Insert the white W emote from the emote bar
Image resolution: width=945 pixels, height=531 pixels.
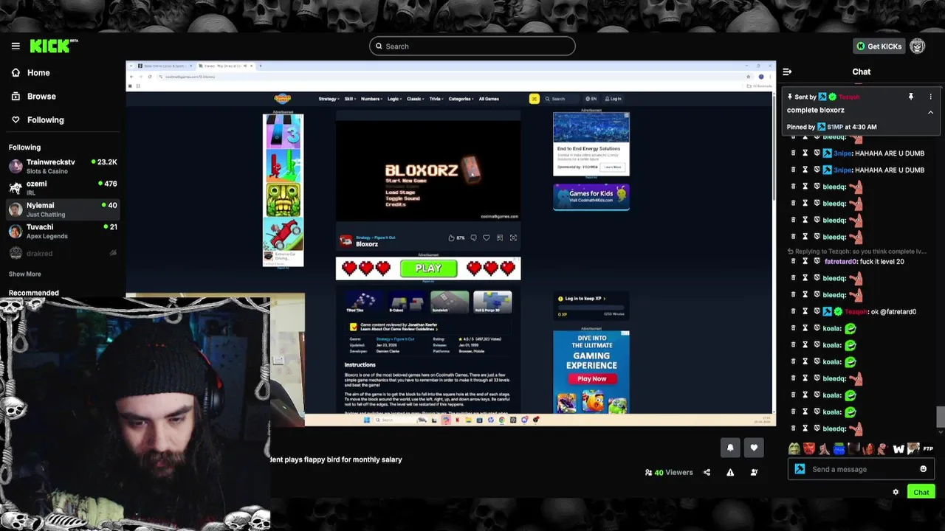click(x=898, y=448)
